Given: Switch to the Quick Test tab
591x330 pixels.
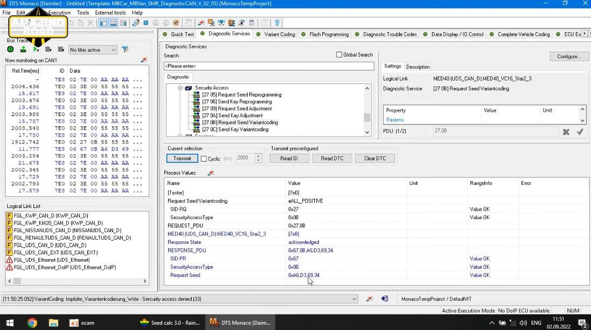Looking at the screenshot, I should pos(179,34).
